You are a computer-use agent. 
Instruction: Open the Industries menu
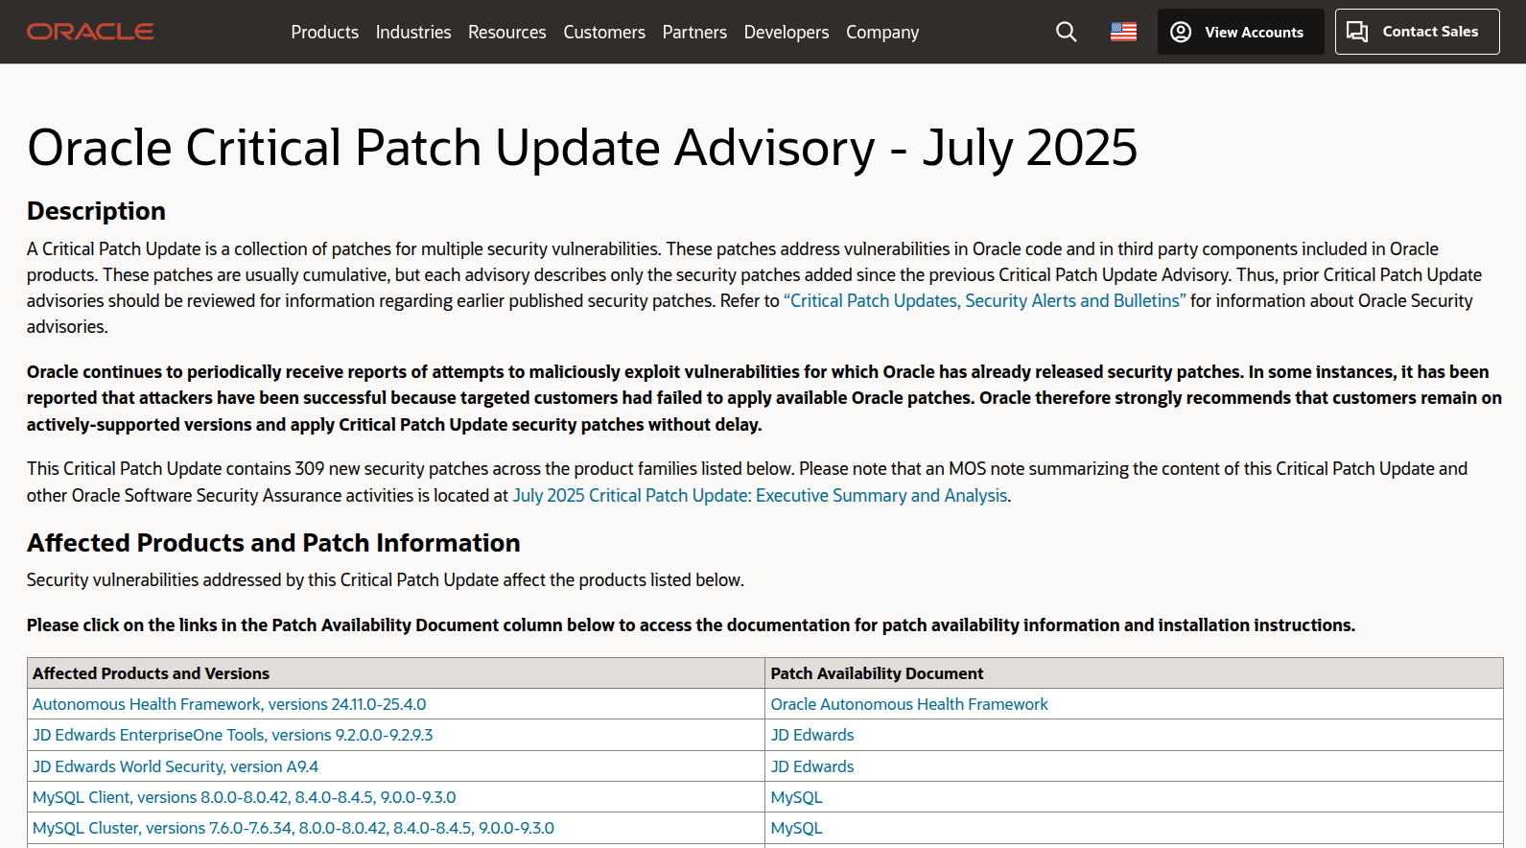click(412, 32)
